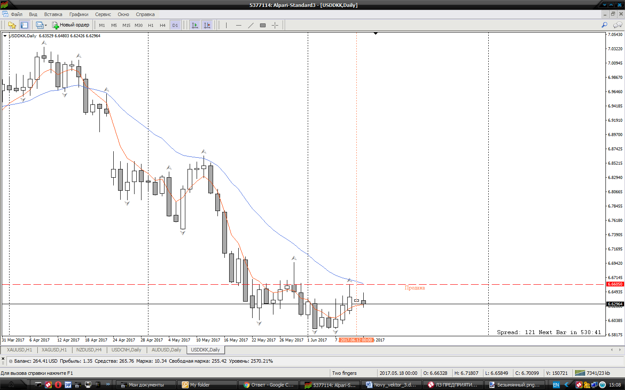
Task: Open the Ответ - Google Chrome taskbar item
Action: click(269, 385)
